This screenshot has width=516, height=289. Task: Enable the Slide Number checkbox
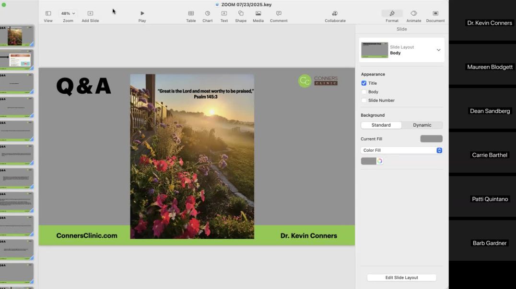364,100
